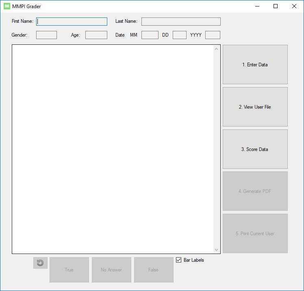Click the "First Name:" label
Viewport: 304px width, 291px height.
[x=22, y=21]
